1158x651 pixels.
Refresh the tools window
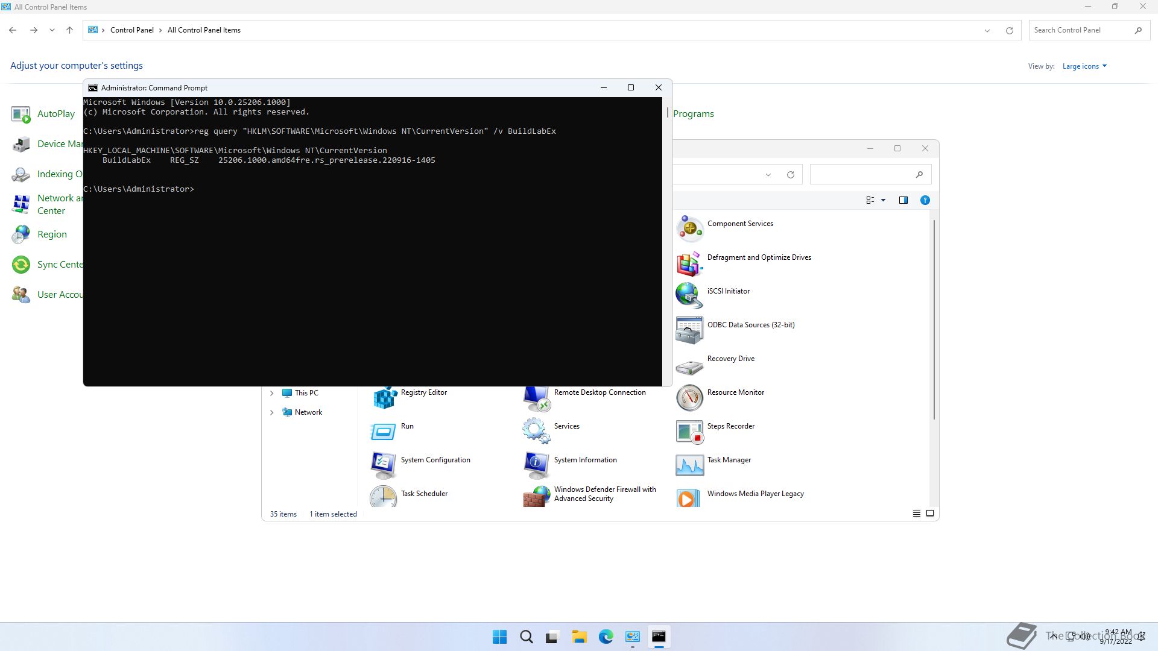(790, 175)
